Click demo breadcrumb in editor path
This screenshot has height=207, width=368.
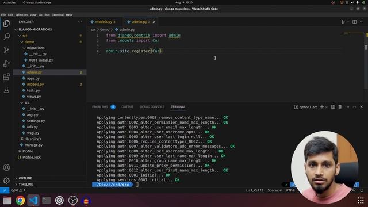(105, 29)
